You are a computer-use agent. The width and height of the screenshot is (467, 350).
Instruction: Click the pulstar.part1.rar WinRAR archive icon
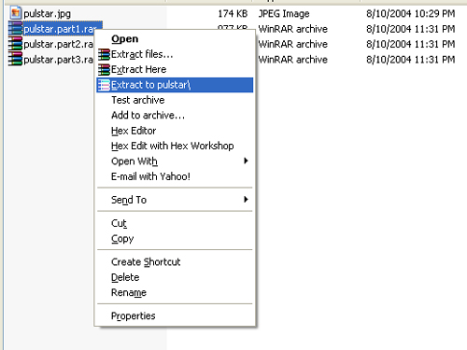[x=16, y=29]
